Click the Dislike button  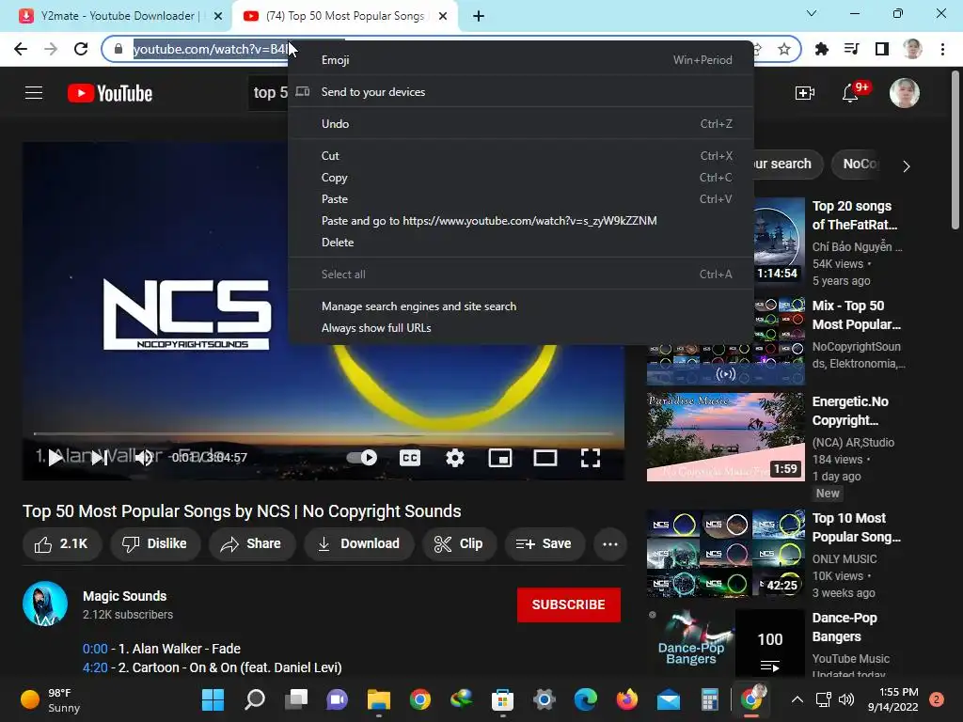click(x=155, y=544)
